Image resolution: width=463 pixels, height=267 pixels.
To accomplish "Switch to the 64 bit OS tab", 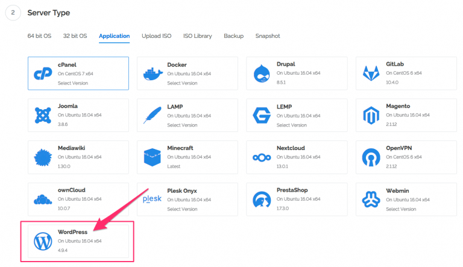I will coord(39,36).
